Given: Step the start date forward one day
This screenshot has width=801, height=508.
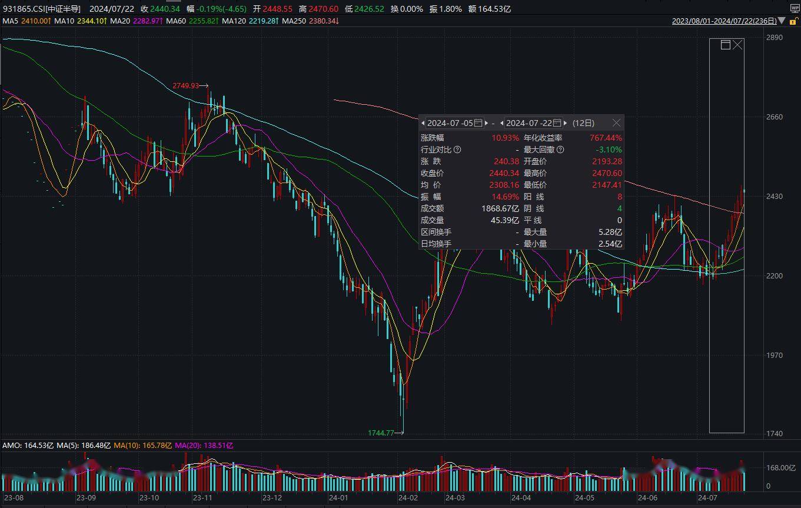Looking at the screenshot, I should (x=486, y=123).
